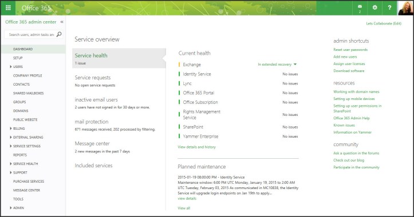The width and height of the screenshot is (414, 217).
Task: Collapse the admin center navigation pane
Action: (62, 22)
